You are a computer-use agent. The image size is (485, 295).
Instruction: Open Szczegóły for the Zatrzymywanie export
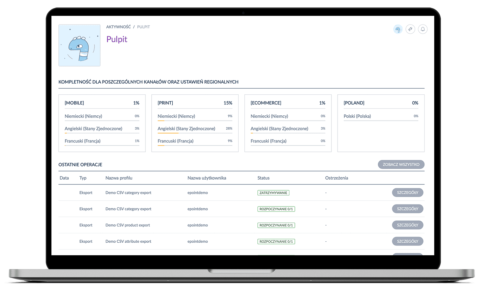pyautogui.click(x=407, y=193)
